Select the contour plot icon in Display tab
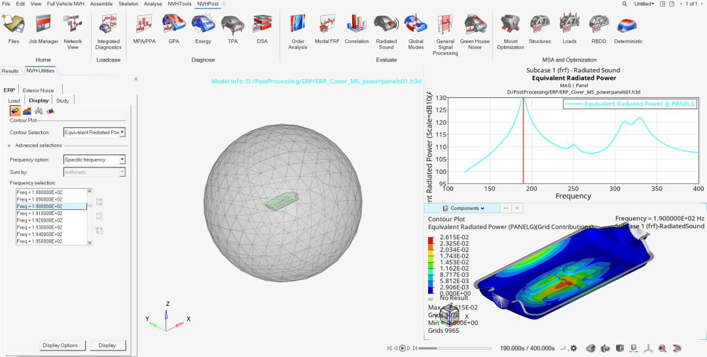707x357 pixels. pos(15,110)
